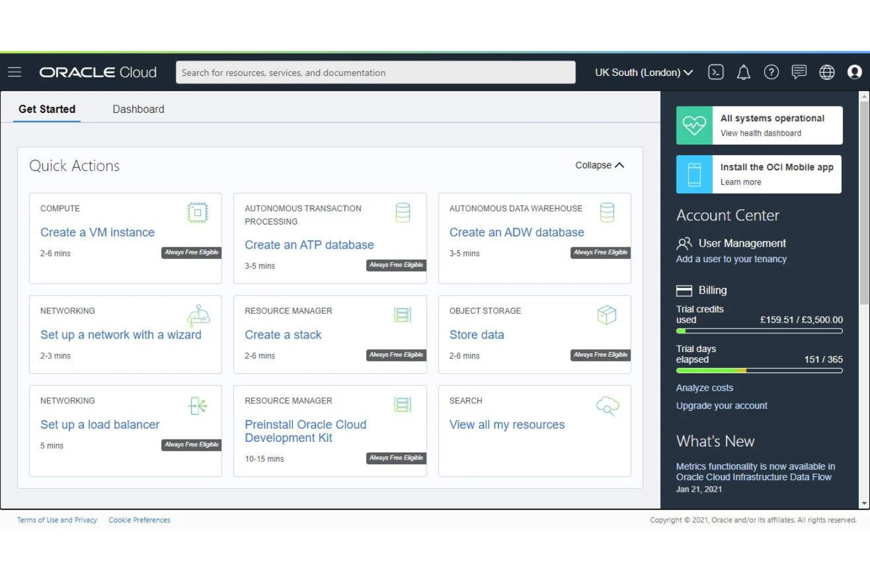The image size is (870, 580).
Task: Collapse the Quick Actions section
Action: pyautogui.click(x=598, y=165)
